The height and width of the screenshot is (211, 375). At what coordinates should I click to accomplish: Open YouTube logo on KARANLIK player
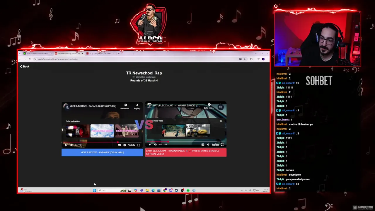(132, 145)
